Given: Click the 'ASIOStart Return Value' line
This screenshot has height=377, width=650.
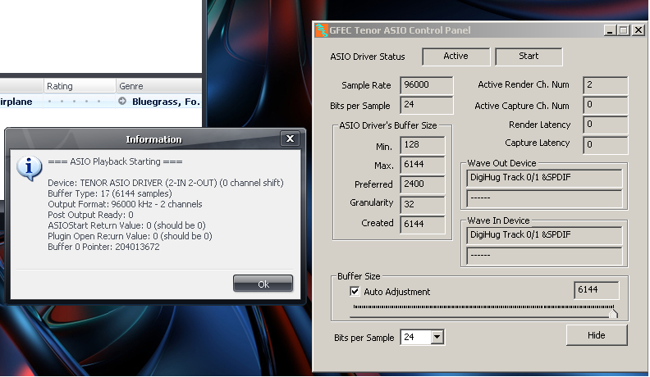Looking at the screenshot, I should [126, 225].
